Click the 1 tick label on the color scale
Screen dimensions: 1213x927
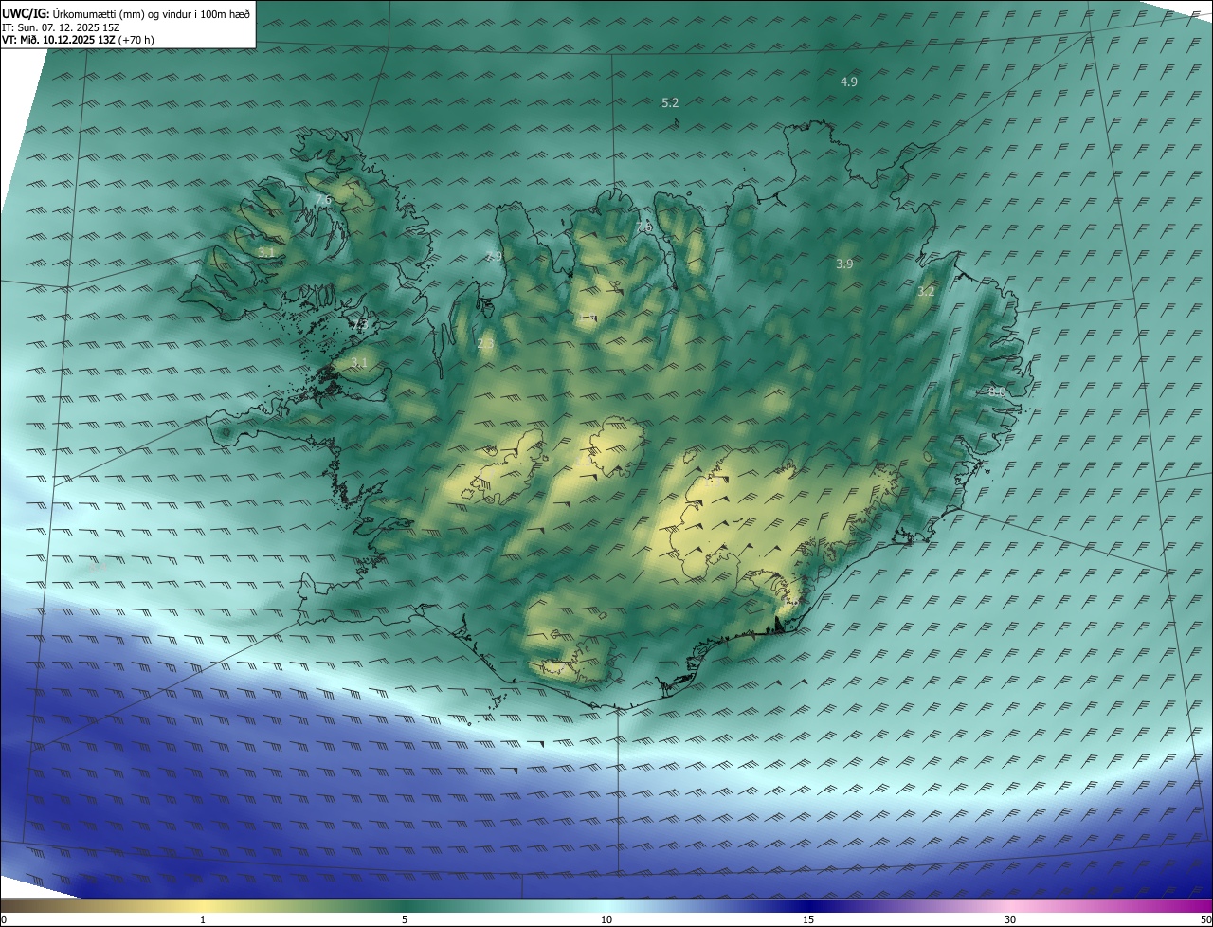click(203, 919)
